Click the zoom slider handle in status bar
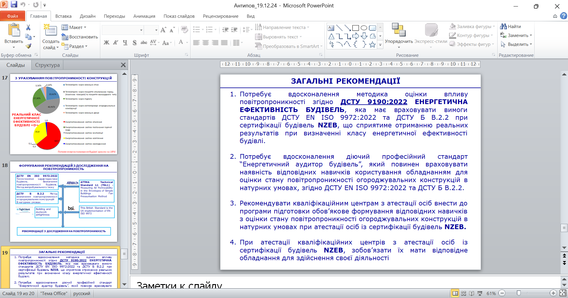568x298 pixels. click(x=519, y=293)
